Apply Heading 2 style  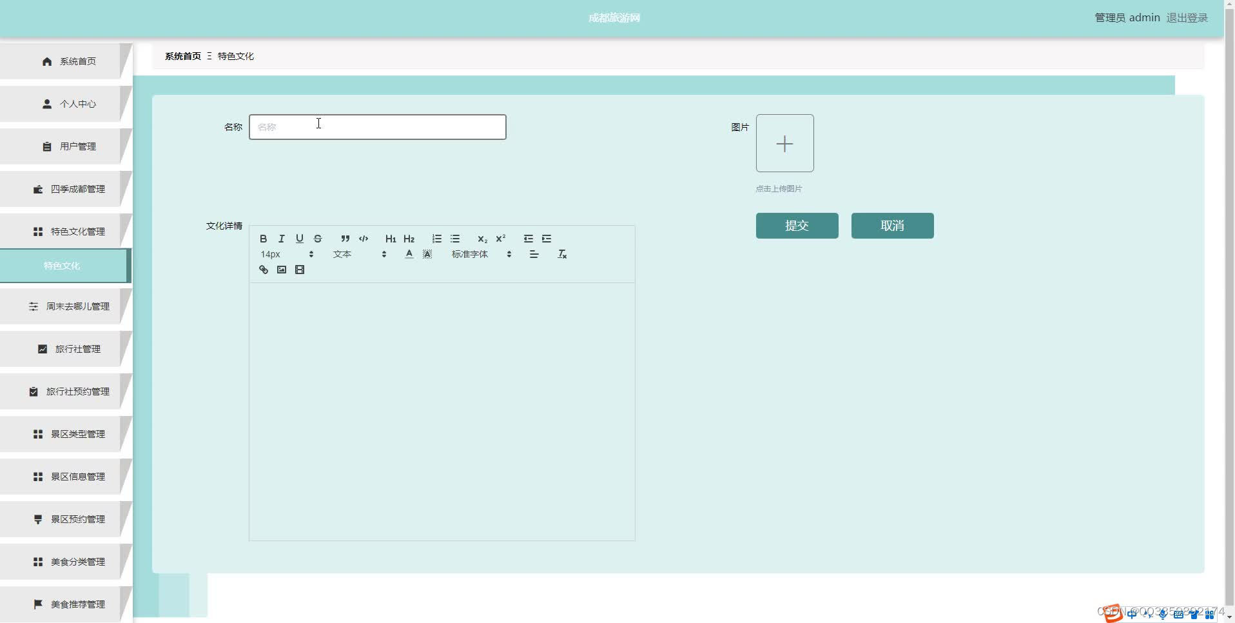point(409,239)
